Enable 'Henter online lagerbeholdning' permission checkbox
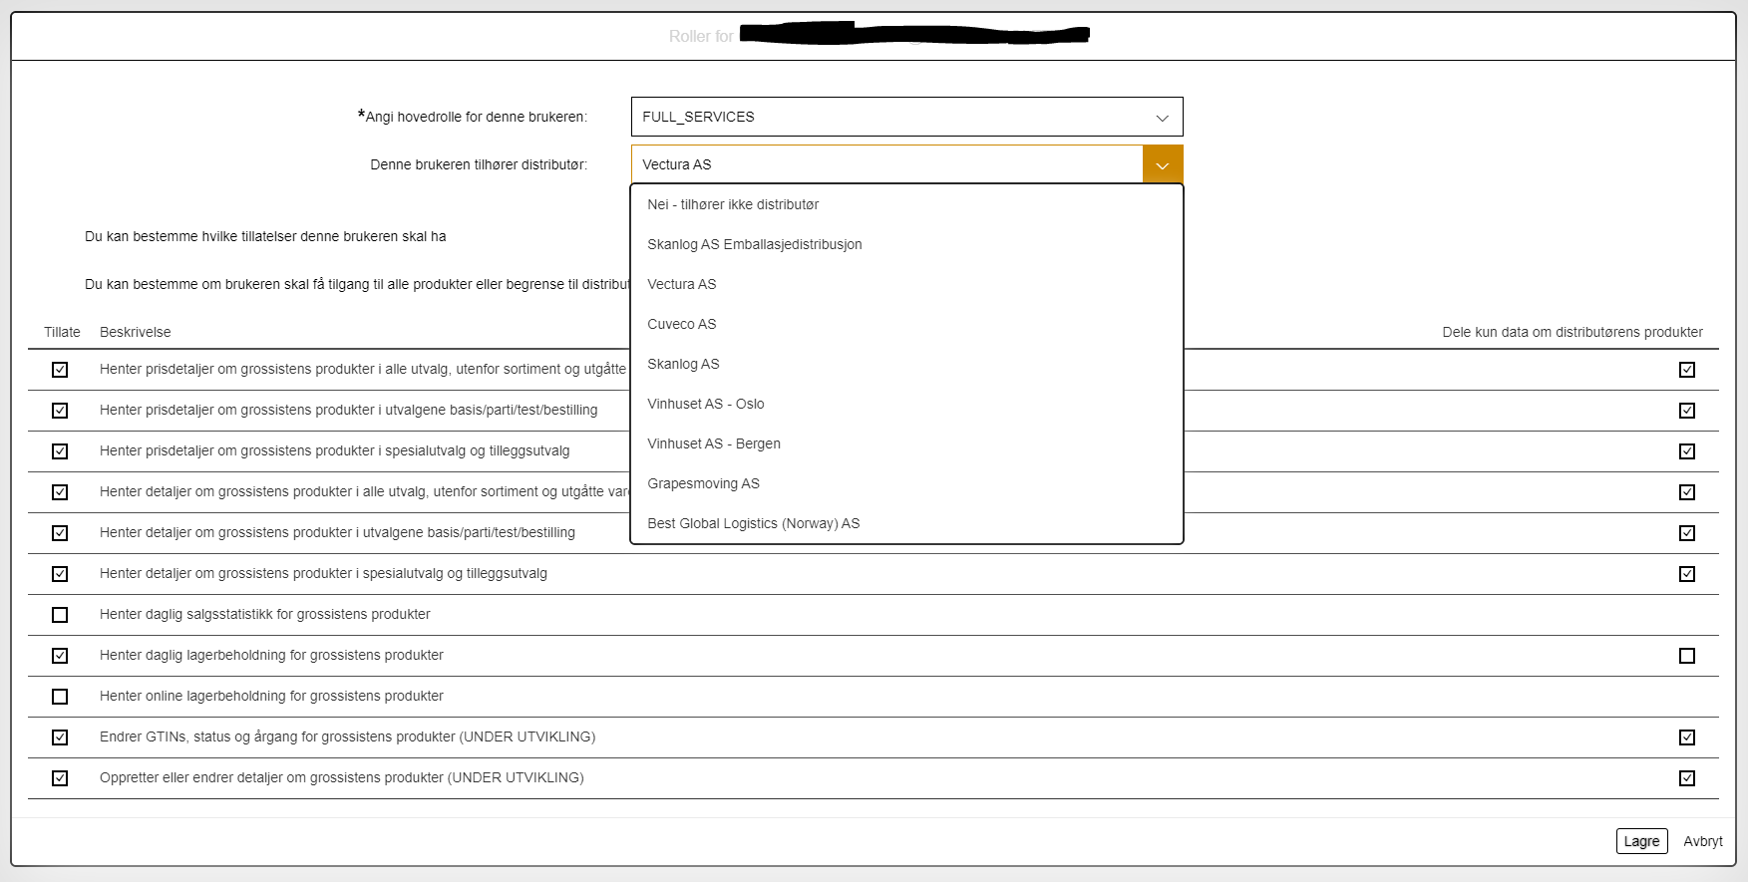 click(x=60, y=697)
